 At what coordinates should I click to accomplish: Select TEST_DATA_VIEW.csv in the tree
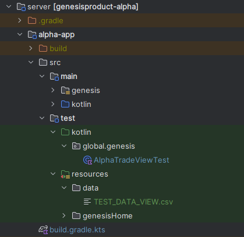(x=133, y=202)
